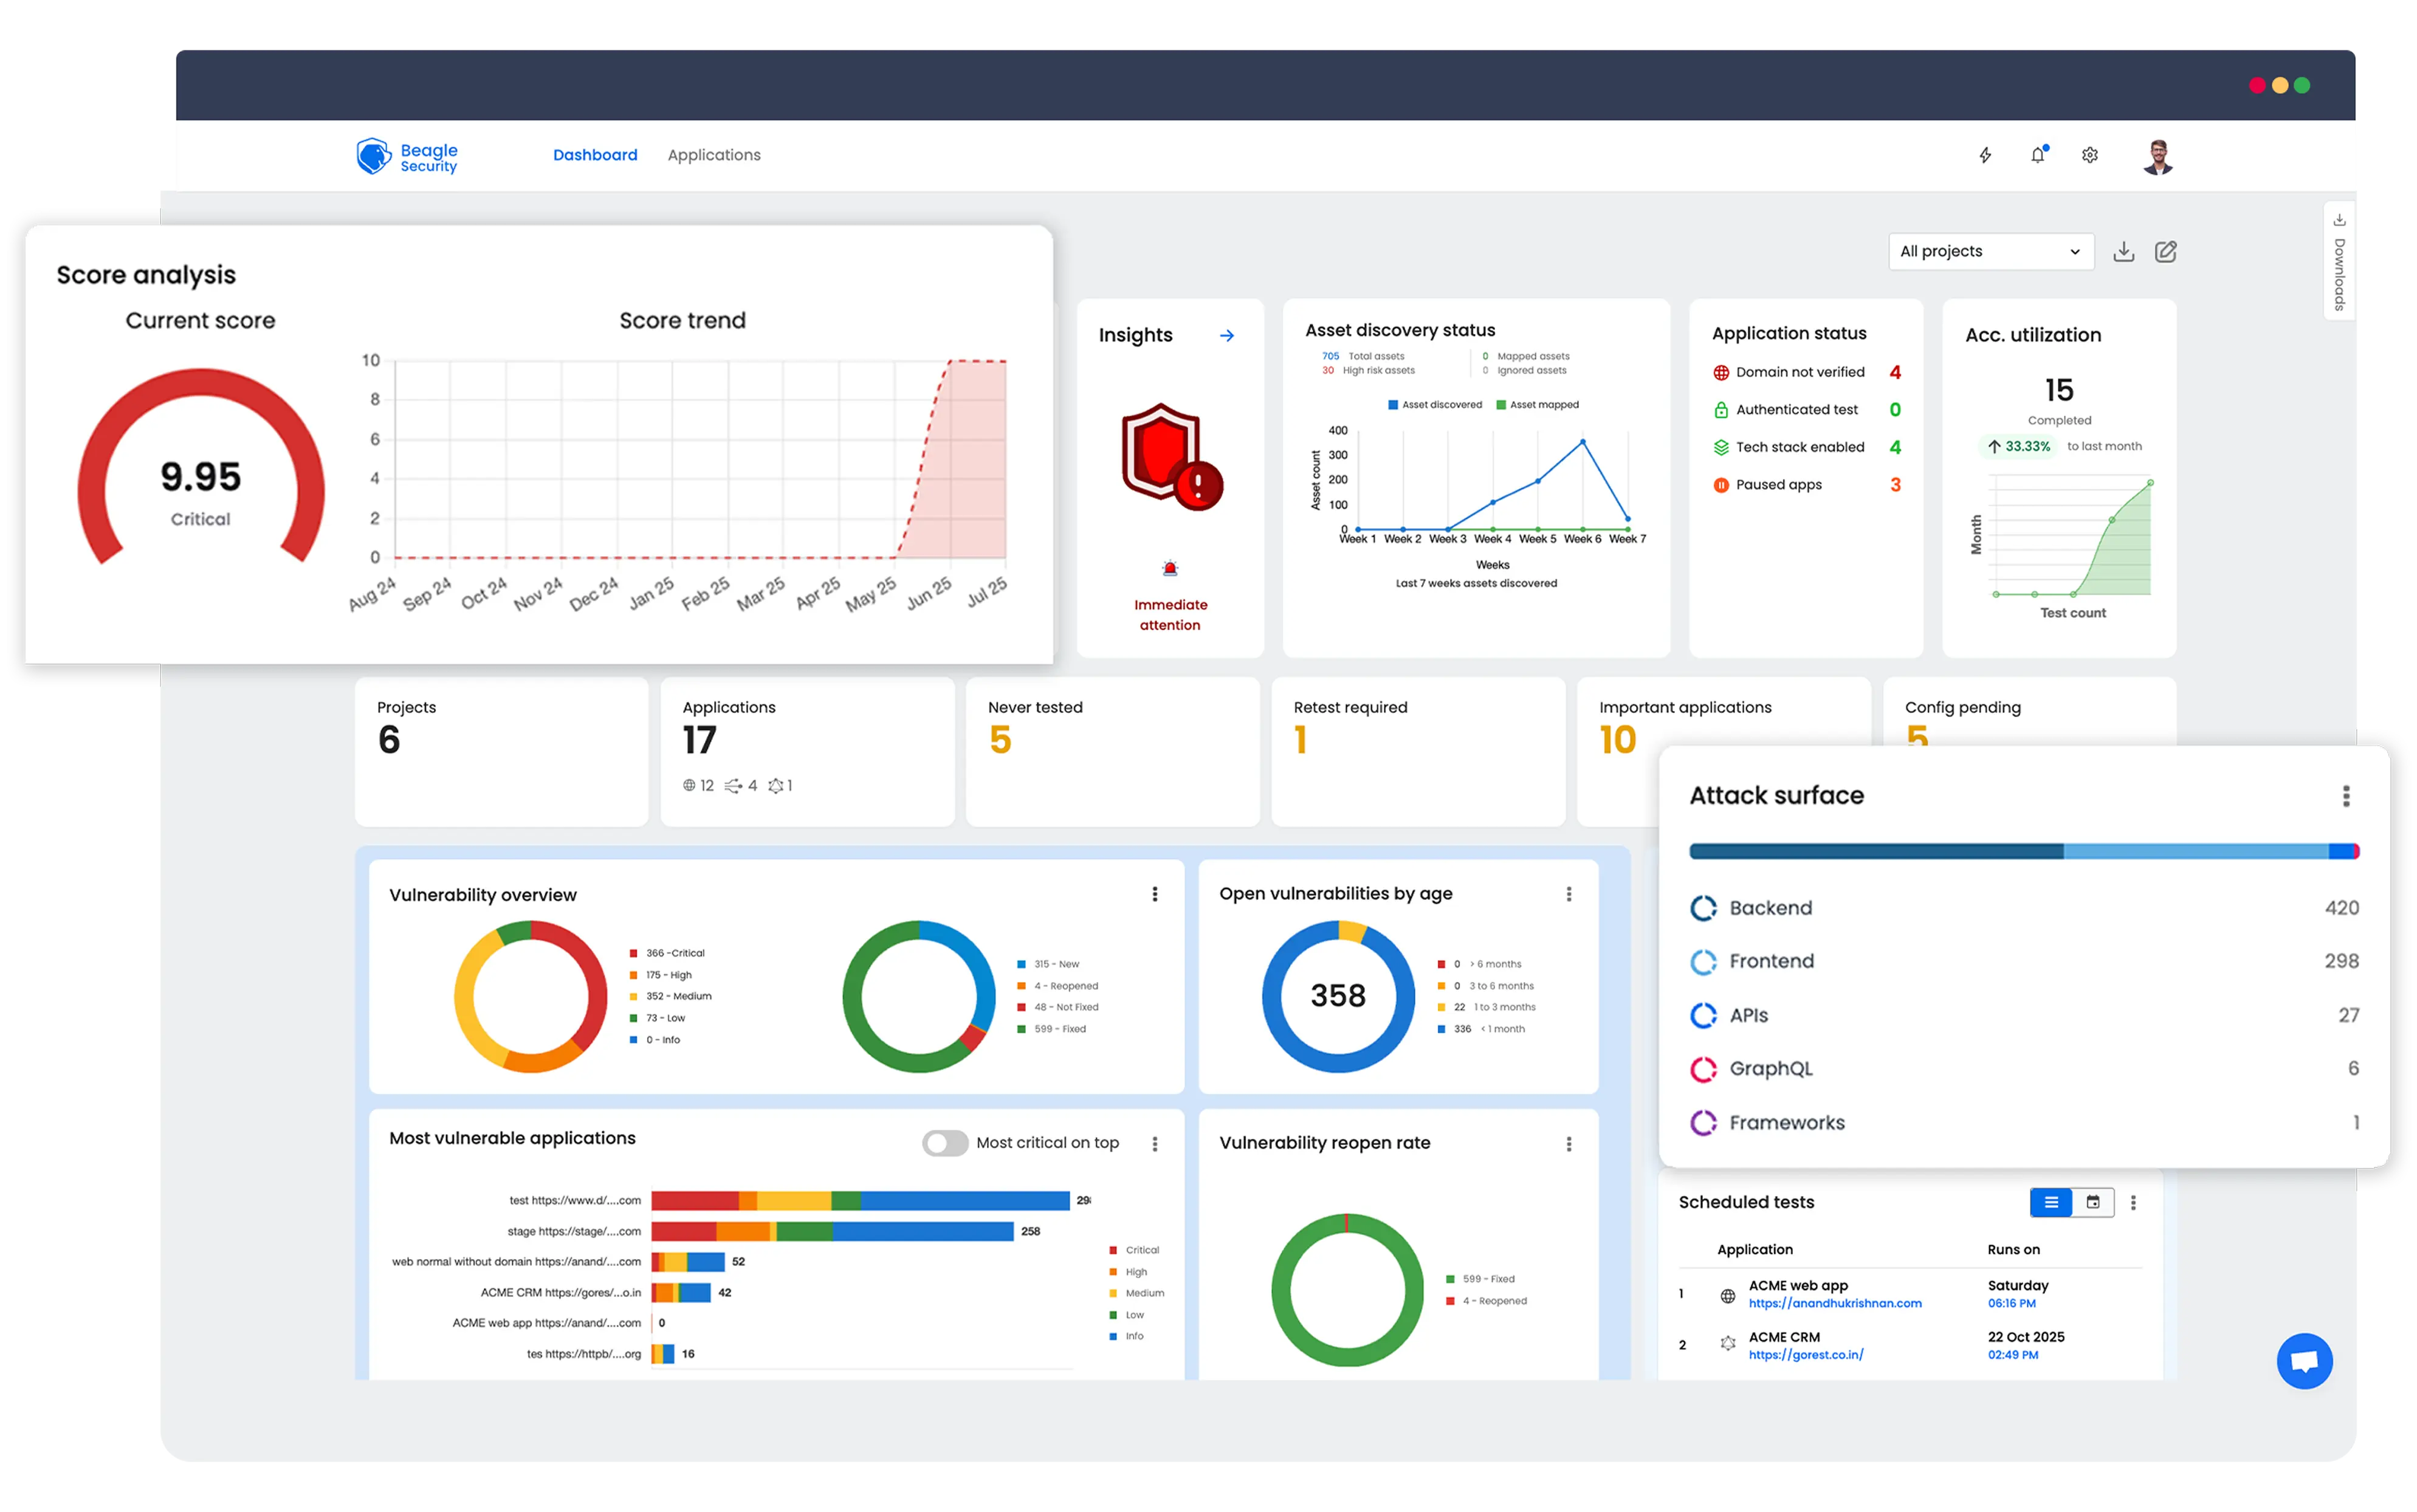Click the edit dashboard pencil icon
Image resolution: width=2417 pixels, height=1512 pixels.
pyautogui.click(x=2167, y=251)
